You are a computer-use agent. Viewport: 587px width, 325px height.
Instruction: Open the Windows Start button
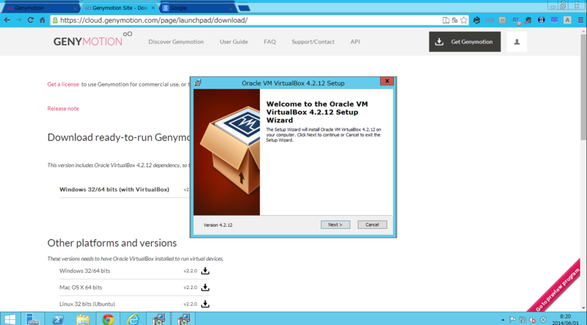[x=10, y=319]
